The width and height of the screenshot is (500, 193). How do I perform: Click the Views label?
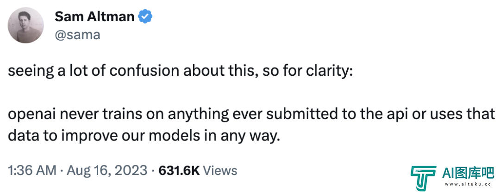pos(220,171)
